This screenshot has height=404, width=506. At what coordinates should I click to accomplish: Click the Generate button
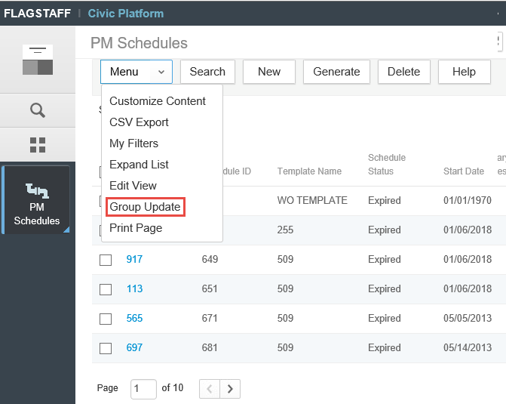pos(336,72)
